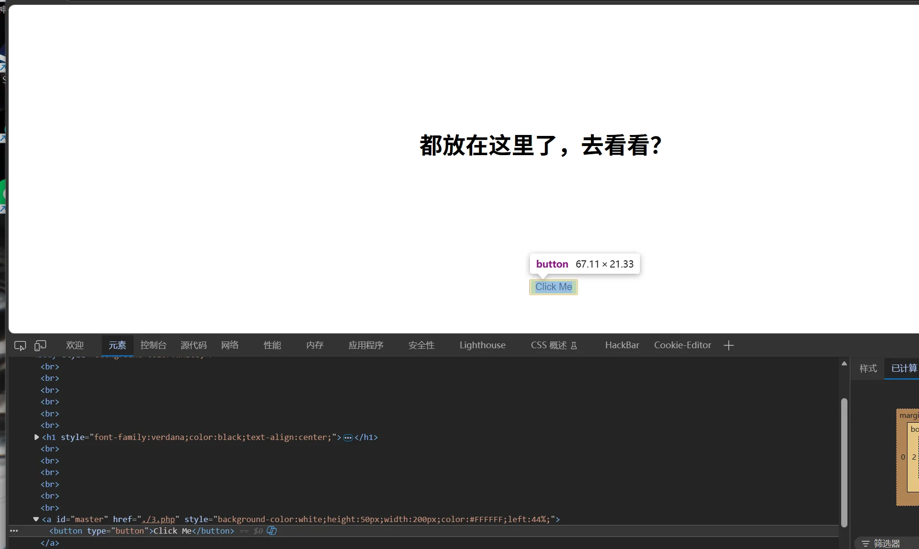Viewport: 919px width, 549px height.
Task: Click the Click Me button on page
Action: click(553, 287)
